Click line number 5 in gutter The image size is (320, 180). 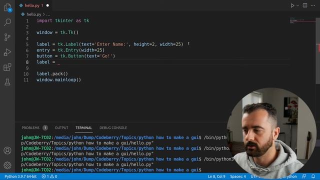27,44
